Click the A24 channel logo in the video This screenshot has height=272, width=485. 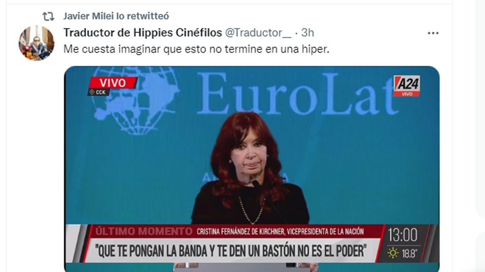click(407, 86)
